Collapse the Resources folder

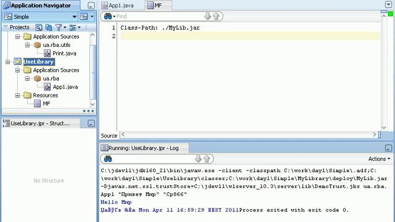tap(17, 96)
